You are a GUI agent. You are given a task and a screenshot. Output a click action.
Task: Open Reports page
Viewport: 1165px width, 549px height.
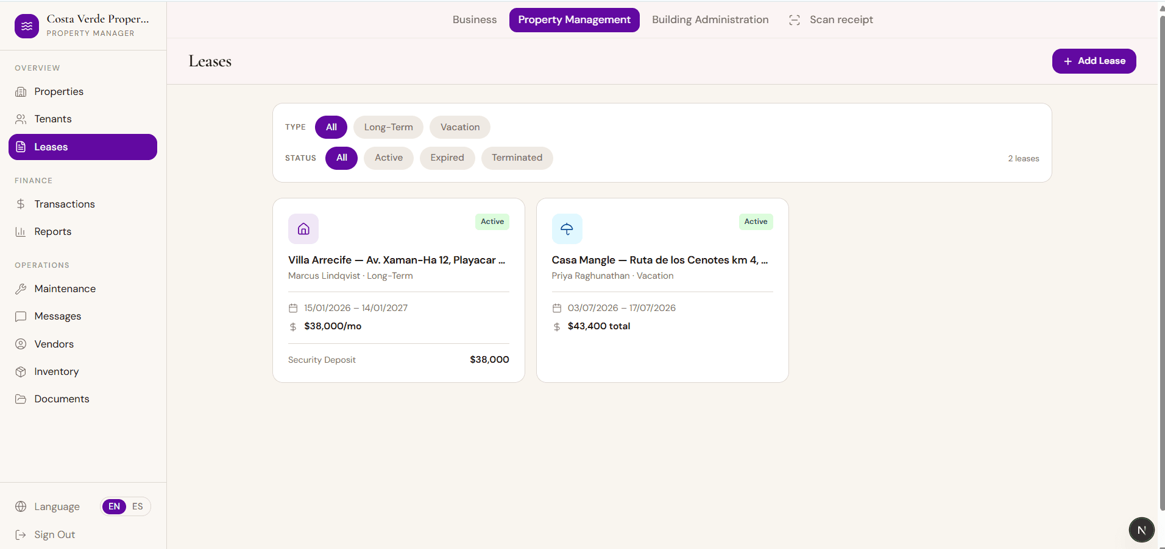coord(83,231)
